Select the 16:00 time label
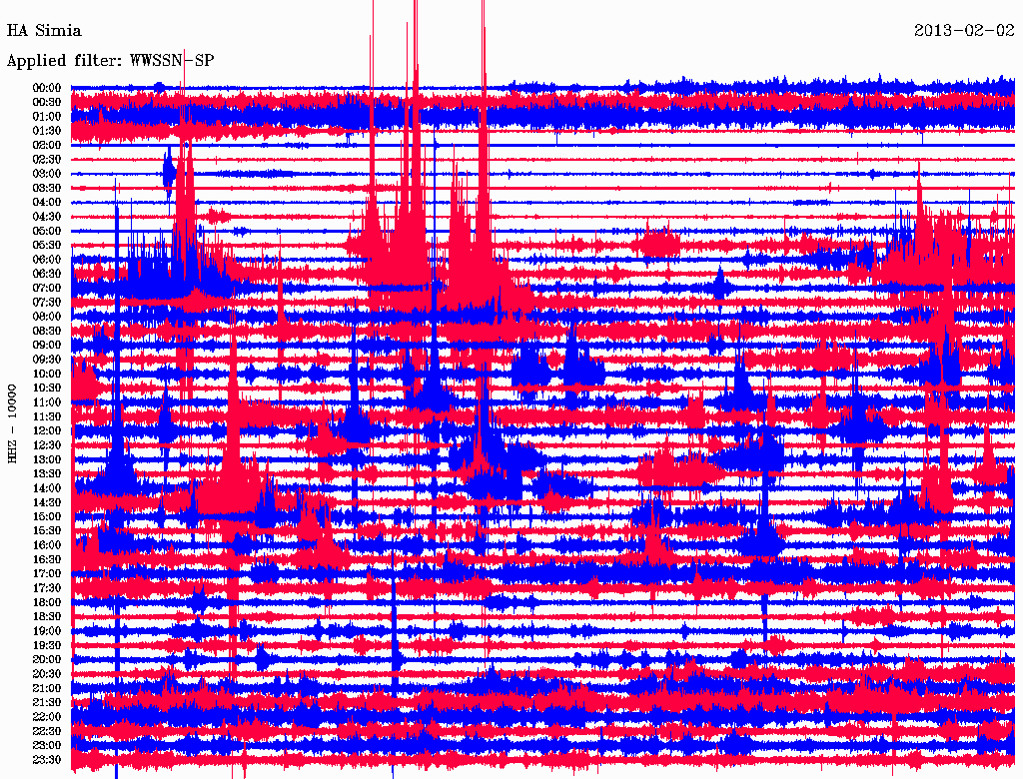1023x779 pixels. click(x=46, y=544)
